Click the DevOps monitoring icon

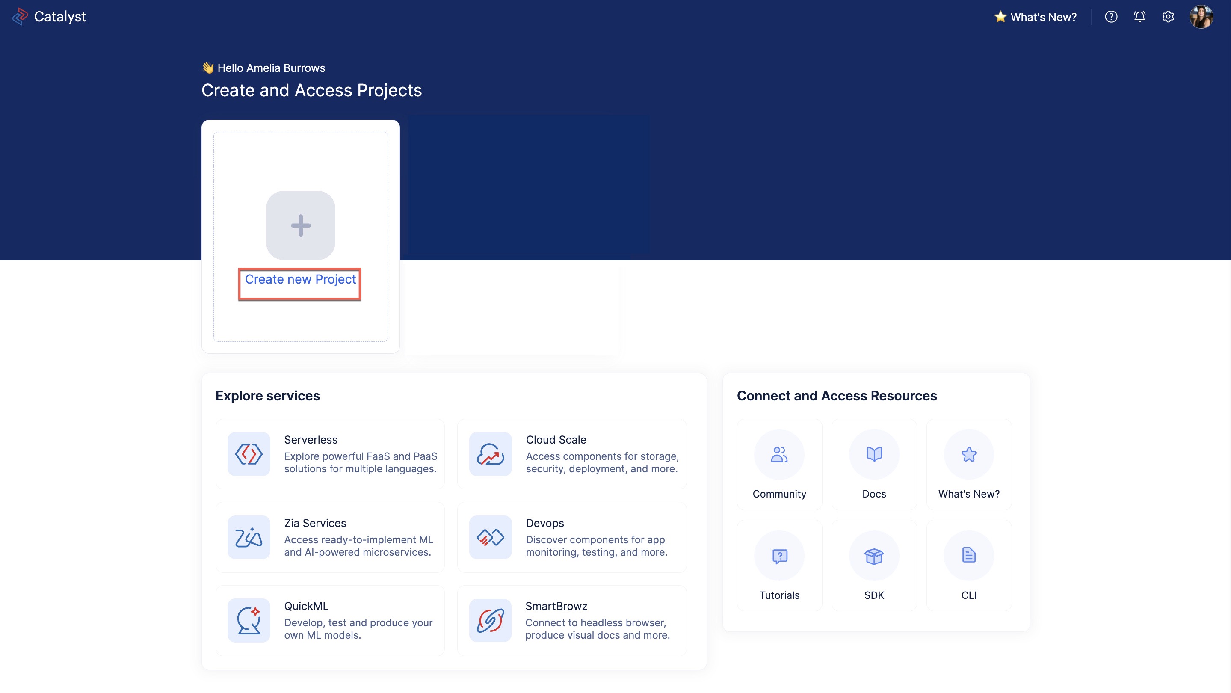pyautogui.click(x=489, y=537)
